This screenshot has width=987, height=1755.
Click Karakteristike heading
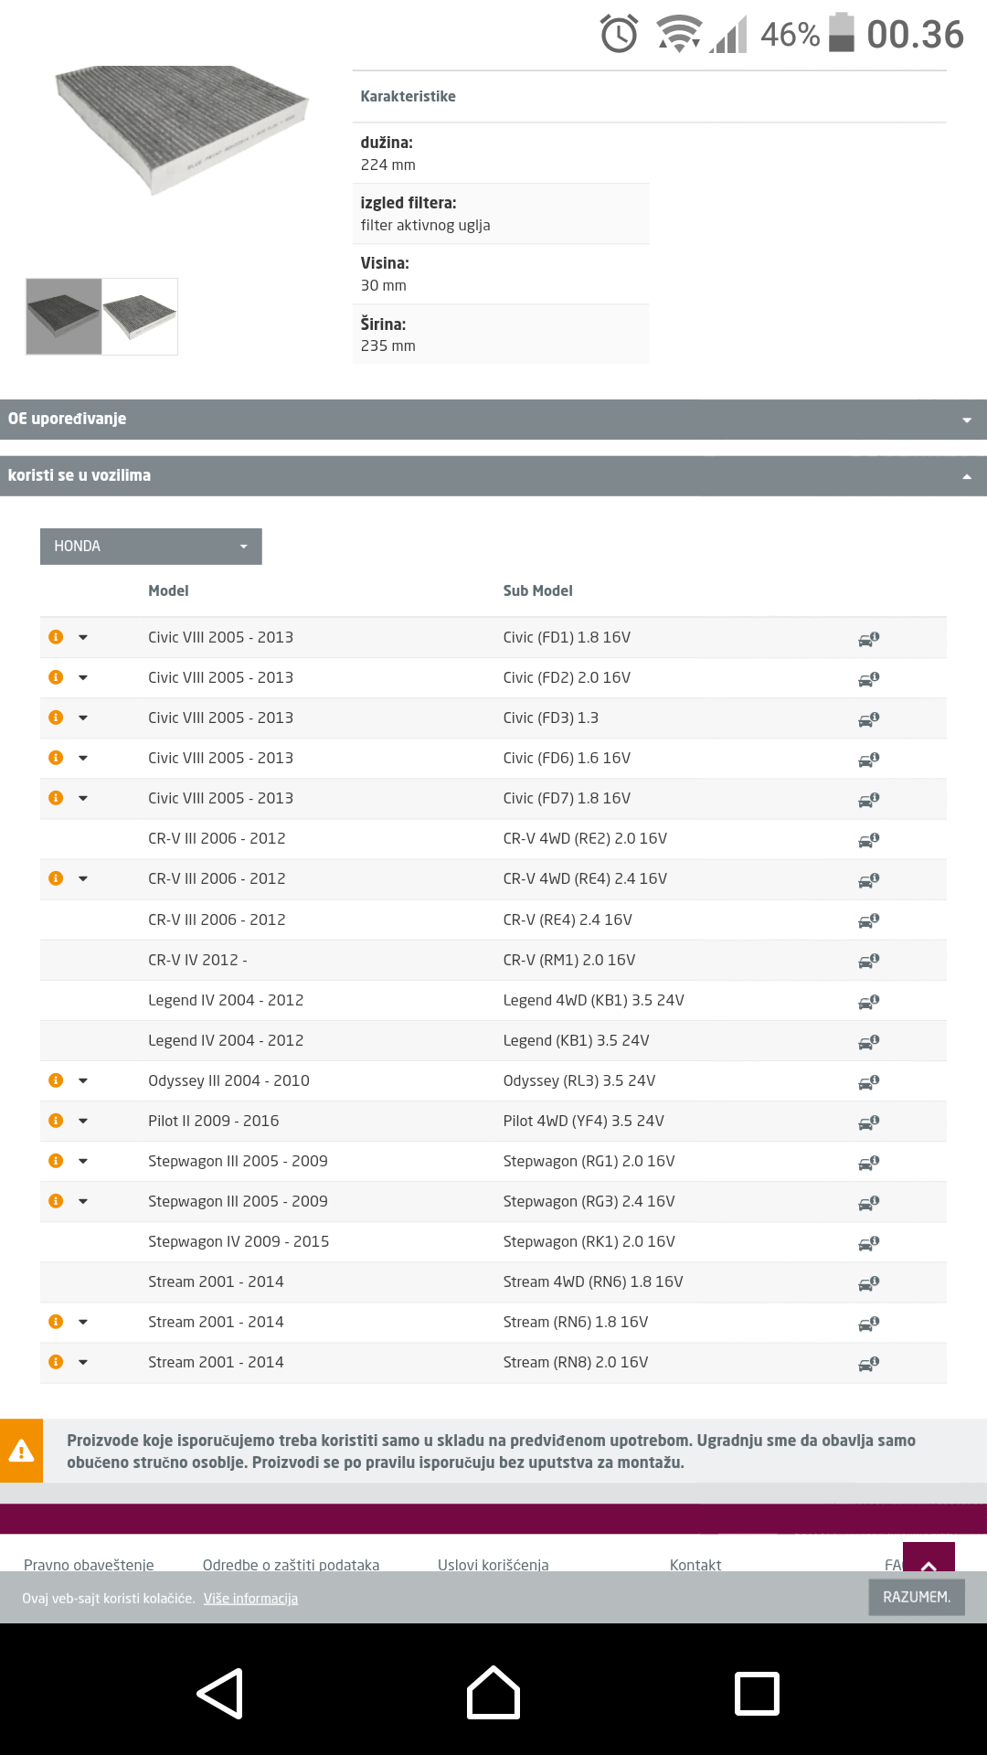pyautogui.click(x=408, y=96)
